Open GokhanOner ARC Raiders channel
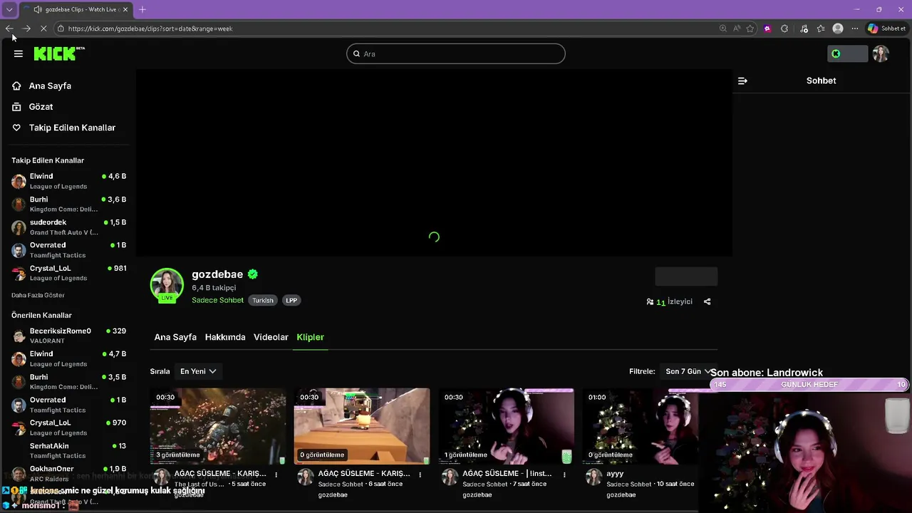This screenshot has height=513, width=912. pyautogui.click(x=69, y=473)
